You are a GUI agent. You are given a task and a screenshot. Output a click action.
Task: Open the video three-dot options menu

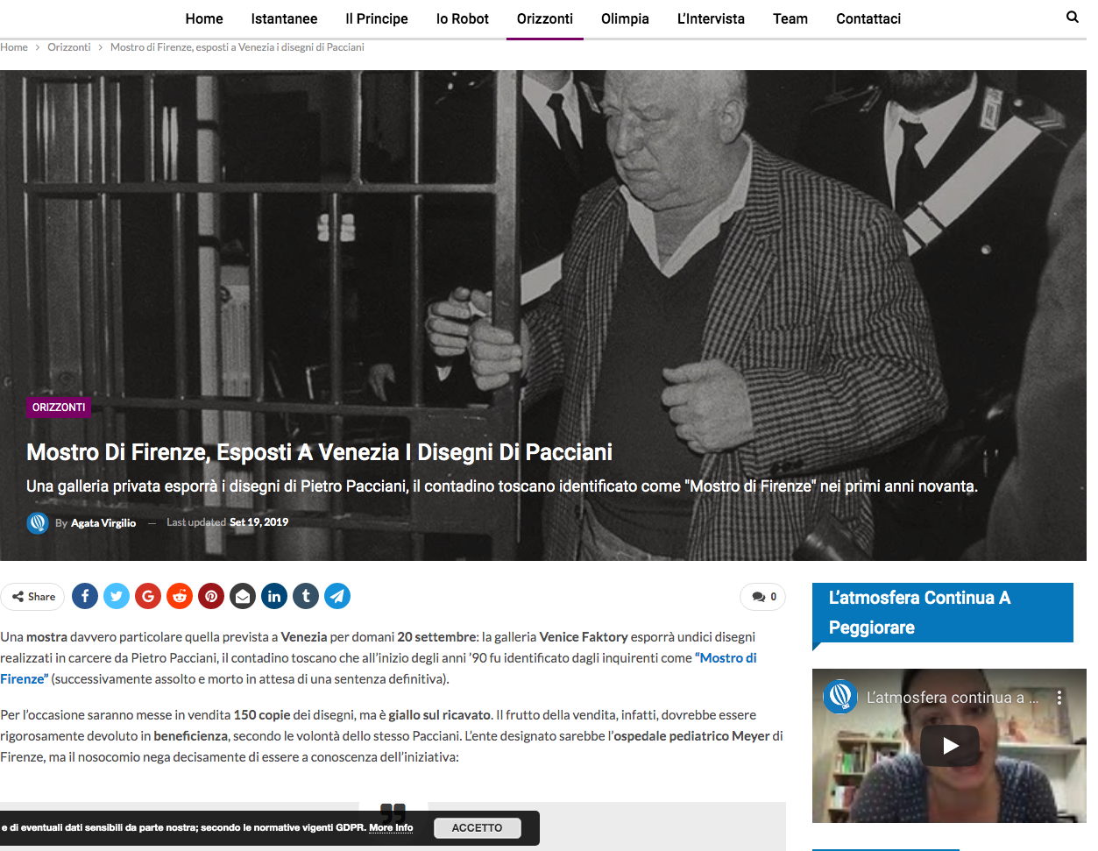tap(1059, 698)
